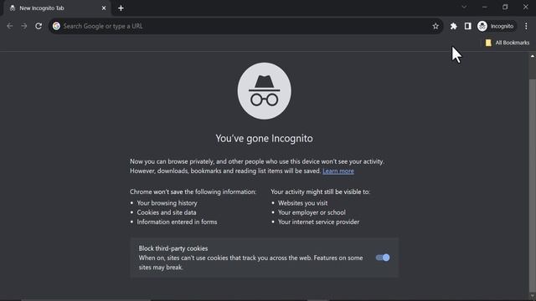
Task: Minimize the Chrome window
Action: [484, 8]
